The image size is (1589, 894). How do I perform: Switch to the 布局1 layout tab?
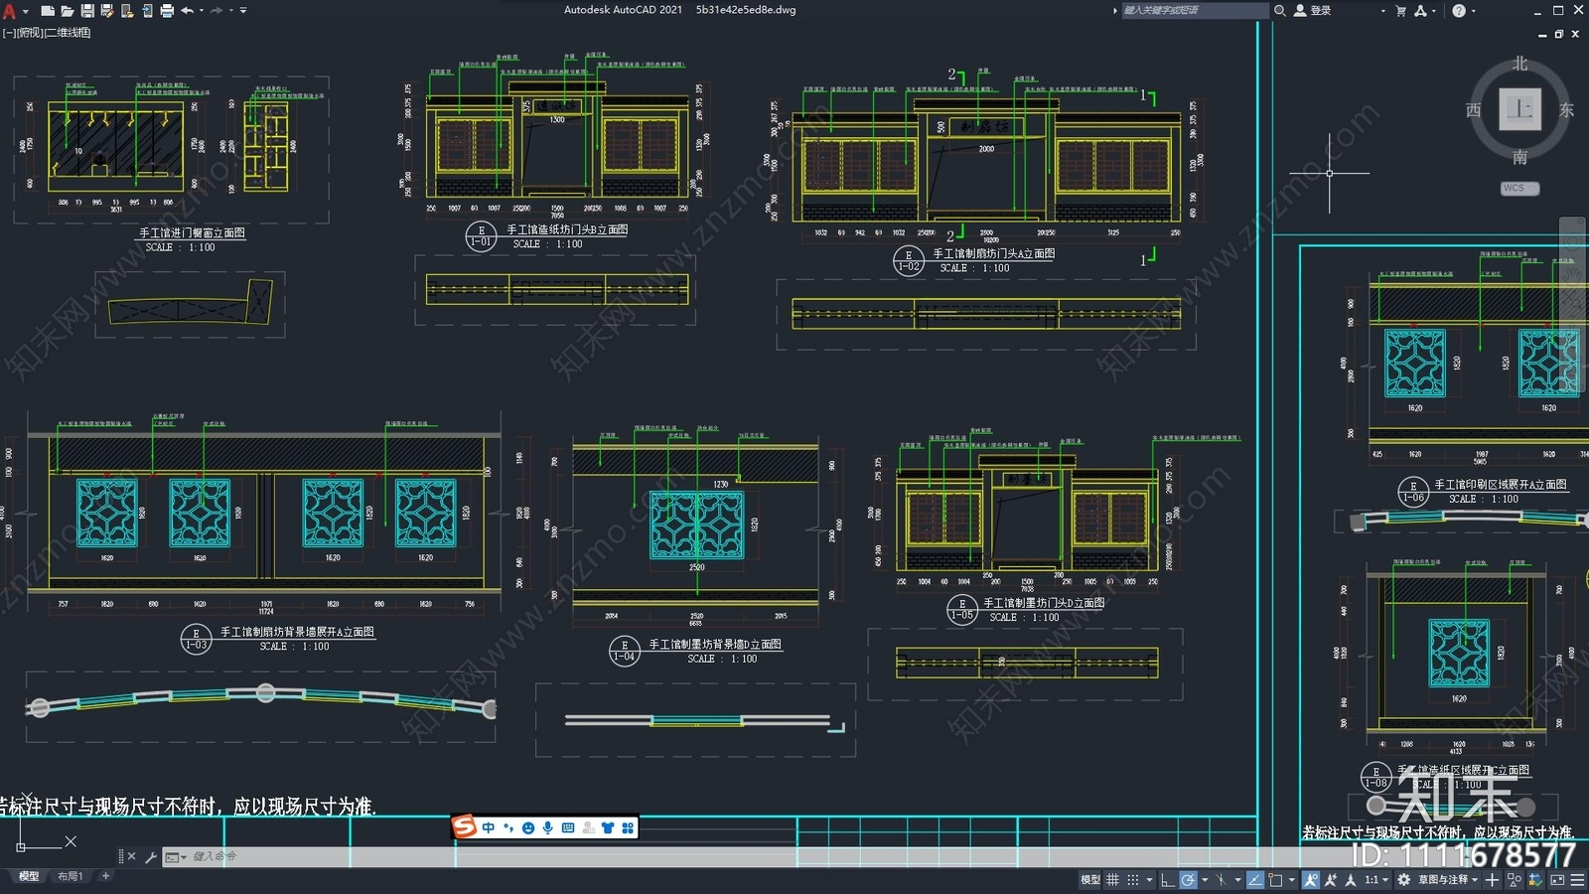click(x=70, y=876)
